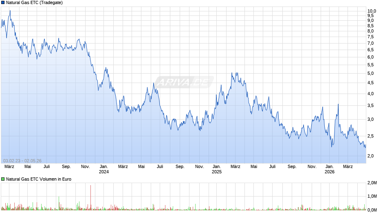Click the '3,0' price axis label
Viewport: 383px width, 214px height.
pyautogui.click(x=370, y=119)
